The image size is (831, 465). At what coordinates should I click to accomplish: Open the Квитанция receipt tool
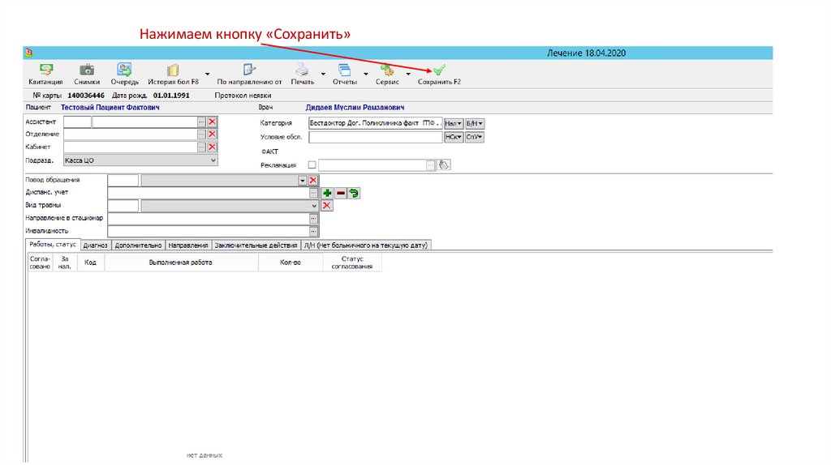pos(45,70)
